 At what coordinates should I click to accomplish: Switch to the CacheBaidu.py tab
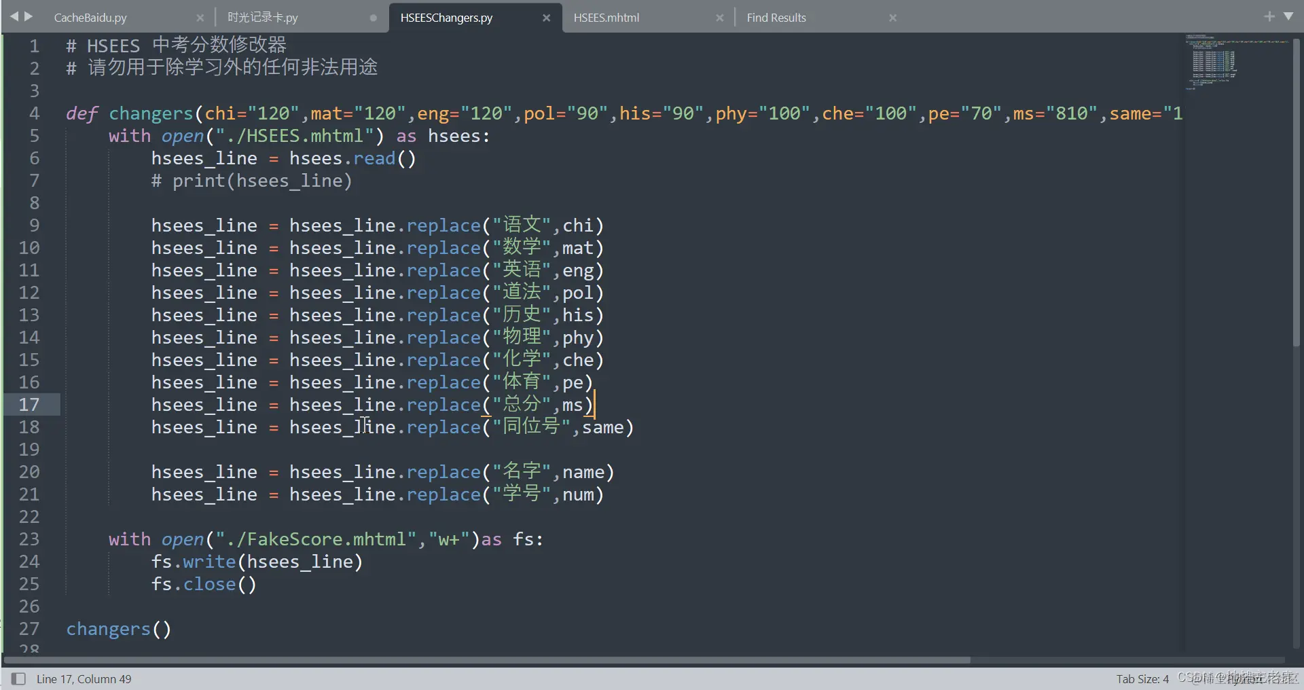click(x=90, y=18)
